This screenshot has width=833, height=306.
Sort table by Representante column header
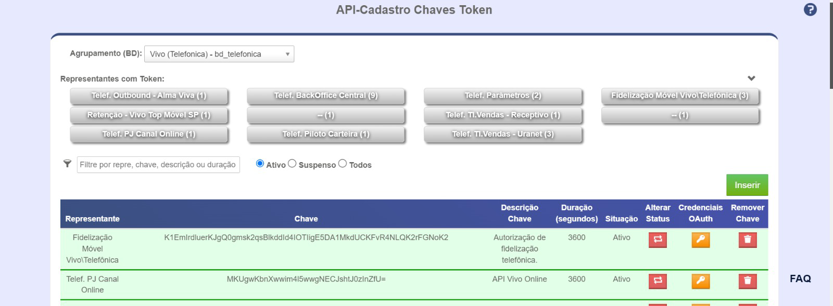(x=93, y=219)
